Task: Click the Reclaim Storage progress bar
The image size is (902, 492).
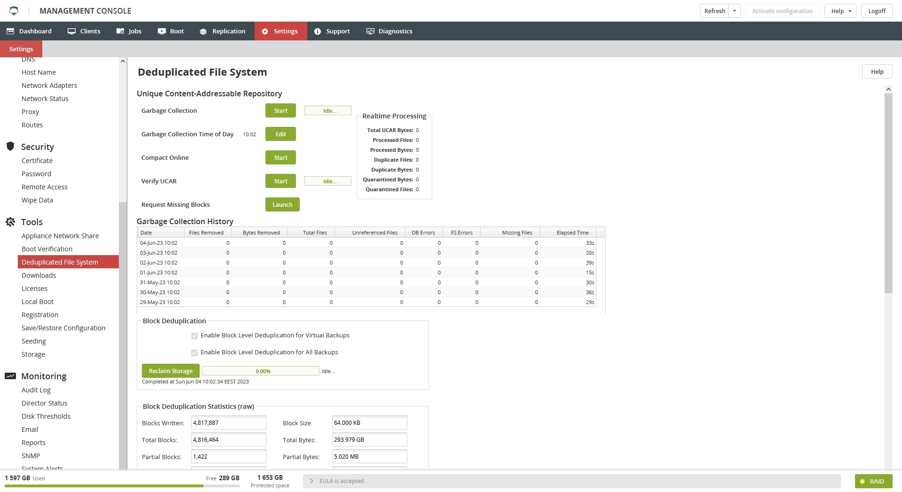Action: coord(261,371)
